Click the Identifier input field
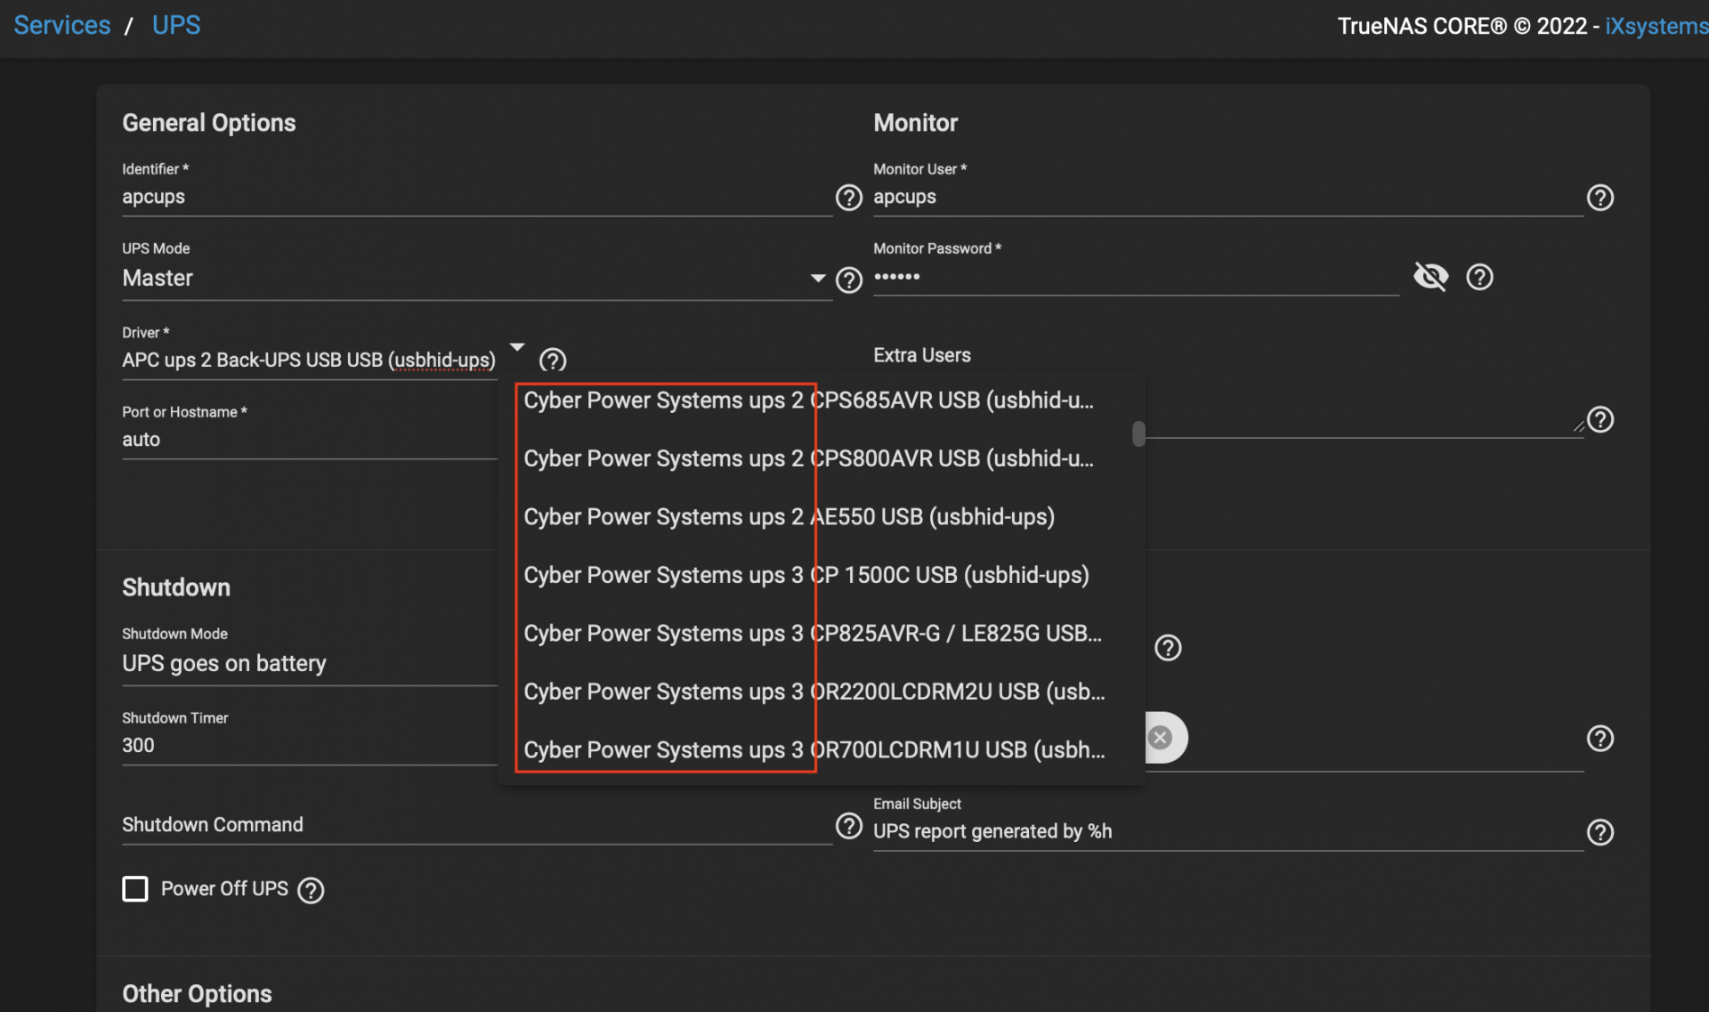 (x=476, y=198)
